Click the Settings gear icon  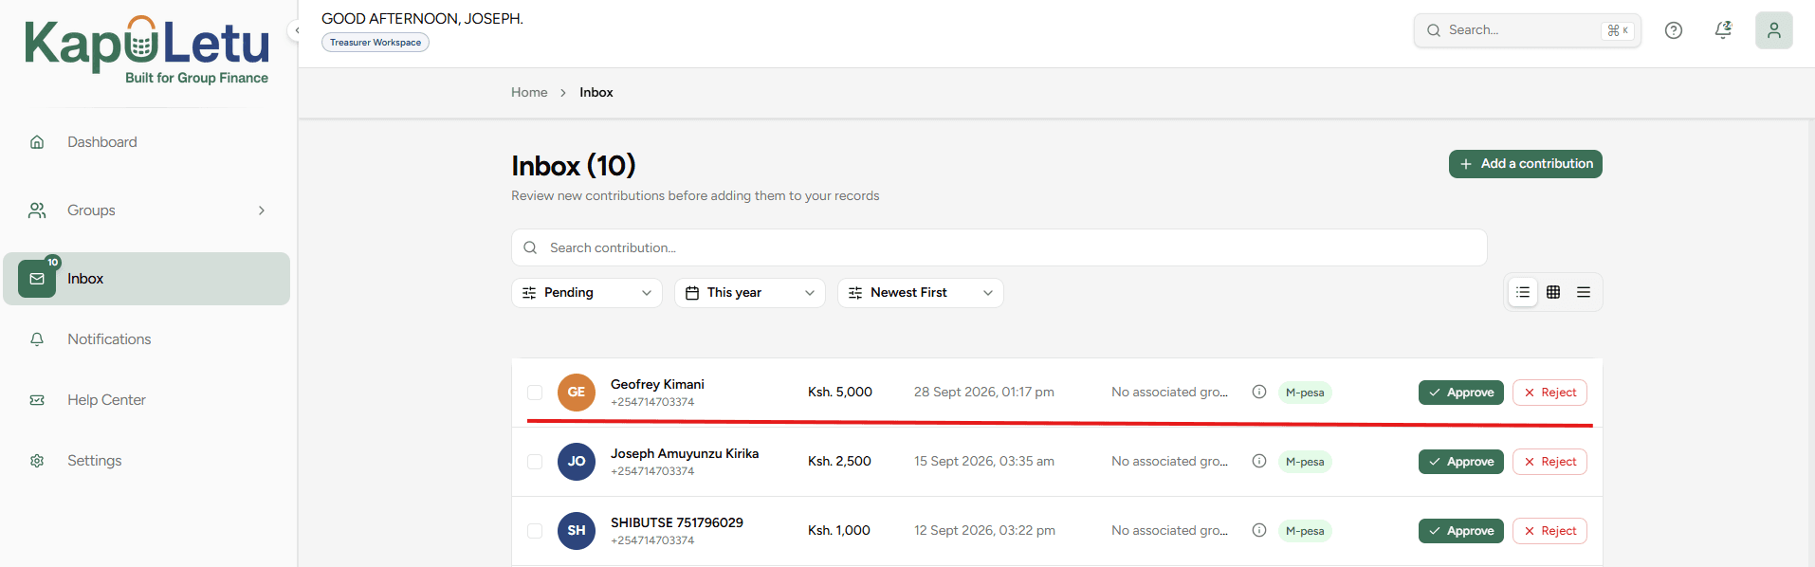pyautogui.click(x=37, y=461)
